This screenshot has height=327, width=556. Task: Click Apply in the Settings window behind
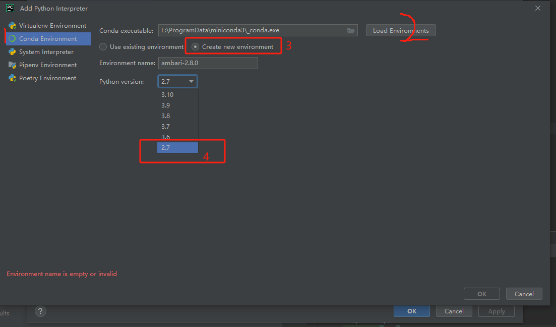(x=497, y=311)
